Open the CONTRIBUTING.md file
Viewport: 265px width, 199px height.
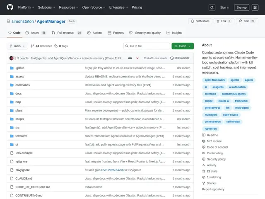coord(29,195)
